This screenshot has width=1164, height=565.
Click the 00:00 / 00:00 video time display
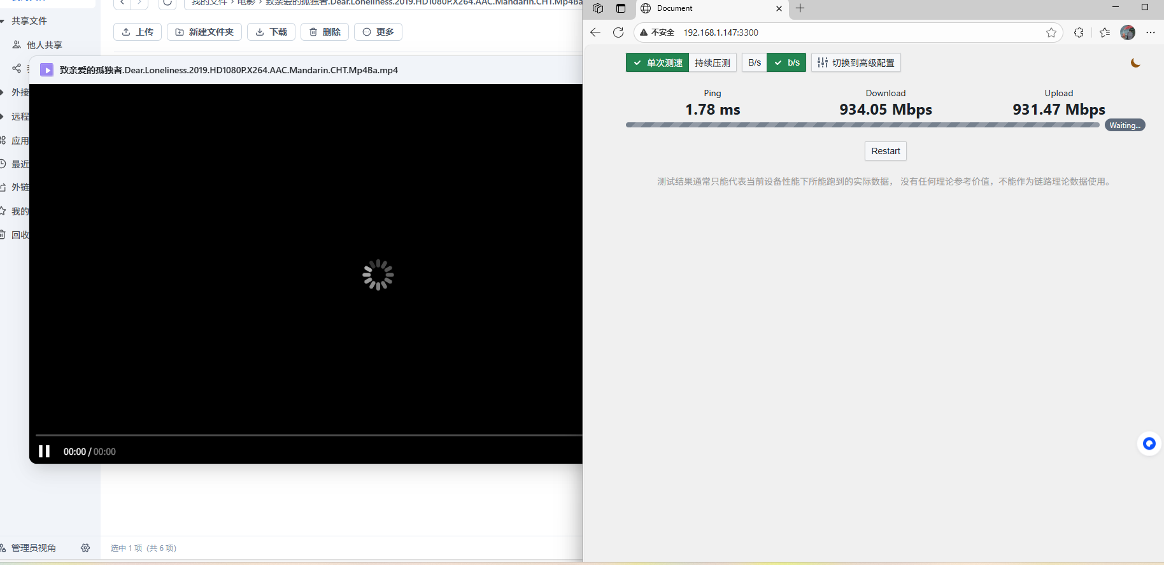[90, 452]
